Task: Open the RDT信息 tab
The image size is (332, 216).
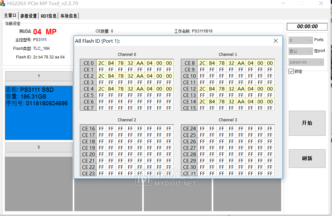Action: pos(49,16)
